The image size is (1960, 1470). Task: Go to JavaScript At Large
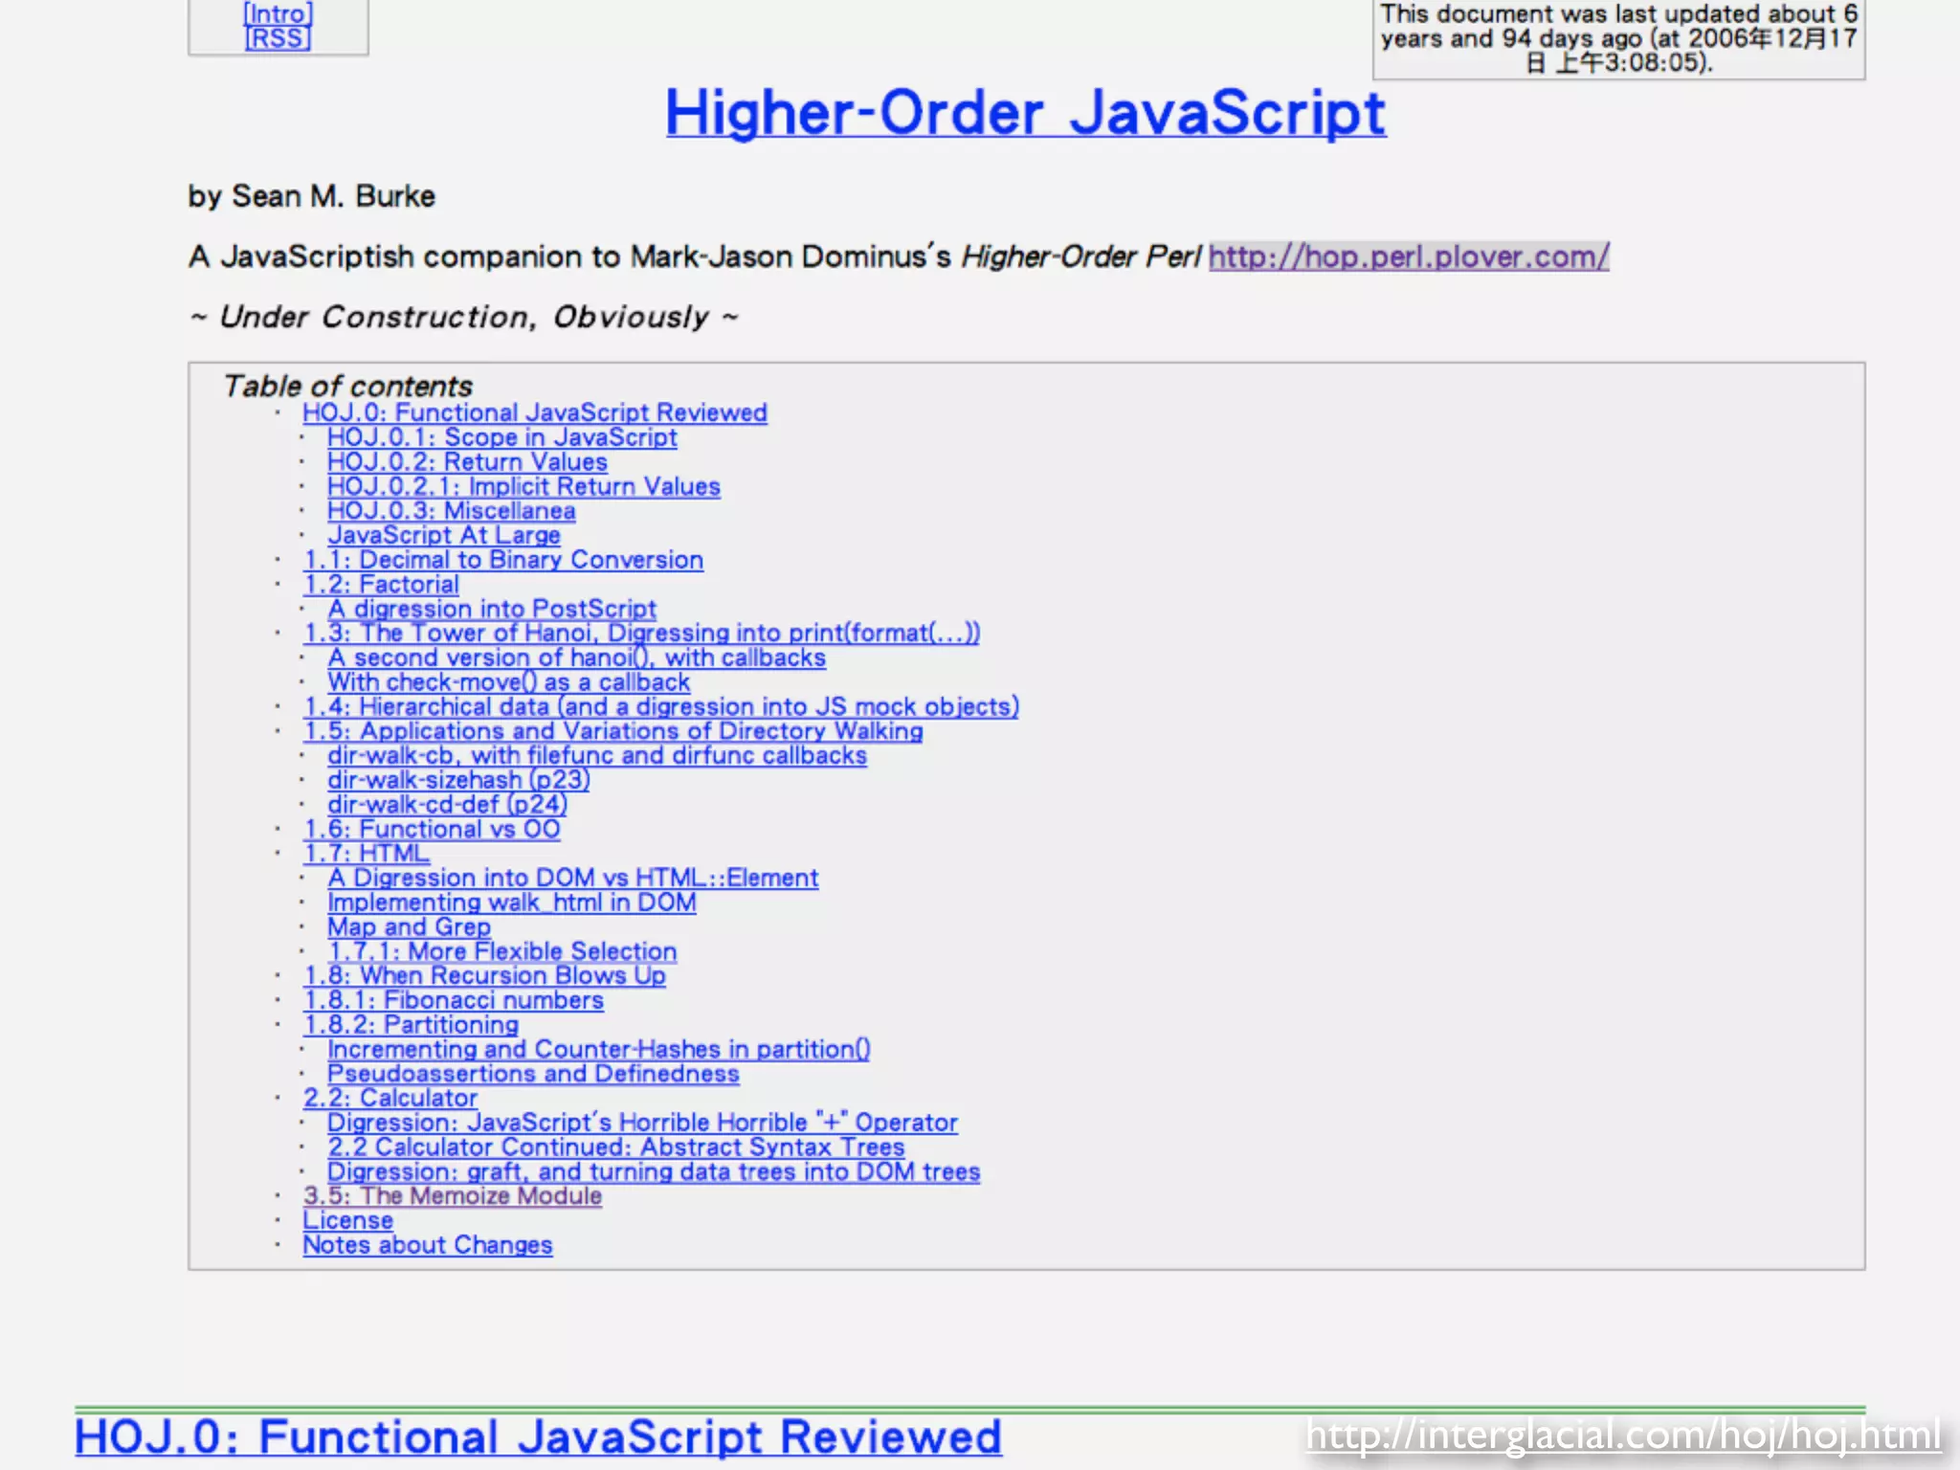pyautogui.click(x=444, y=535)
